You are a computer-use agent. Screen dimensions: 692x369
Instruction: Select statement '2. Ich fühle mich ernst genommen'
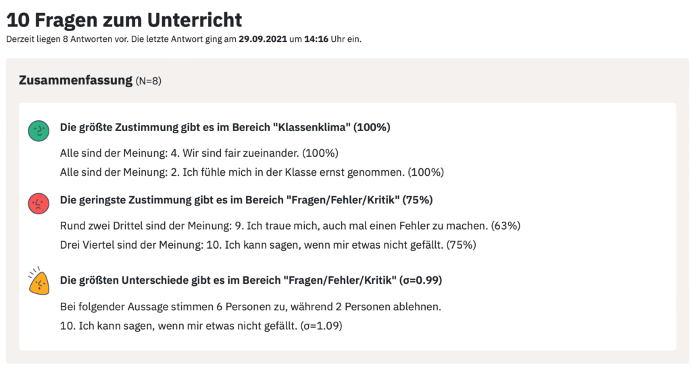[x=252, y=172]
